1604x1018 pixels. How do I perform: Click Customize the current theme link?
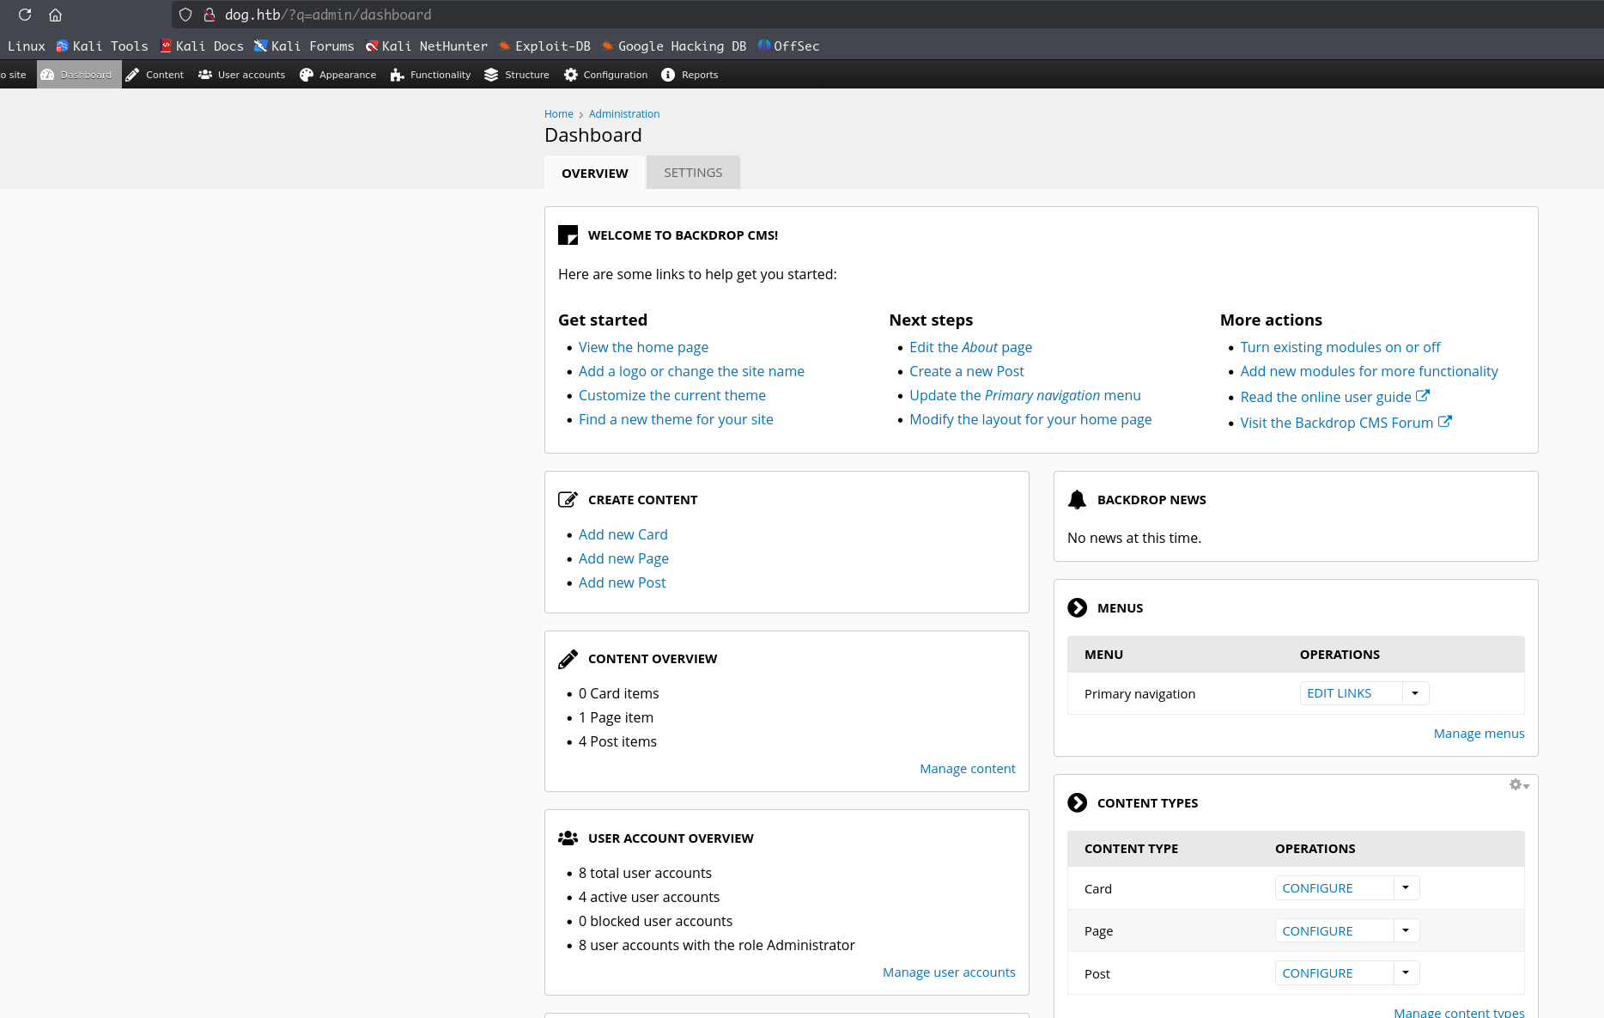tap(672, 395)
